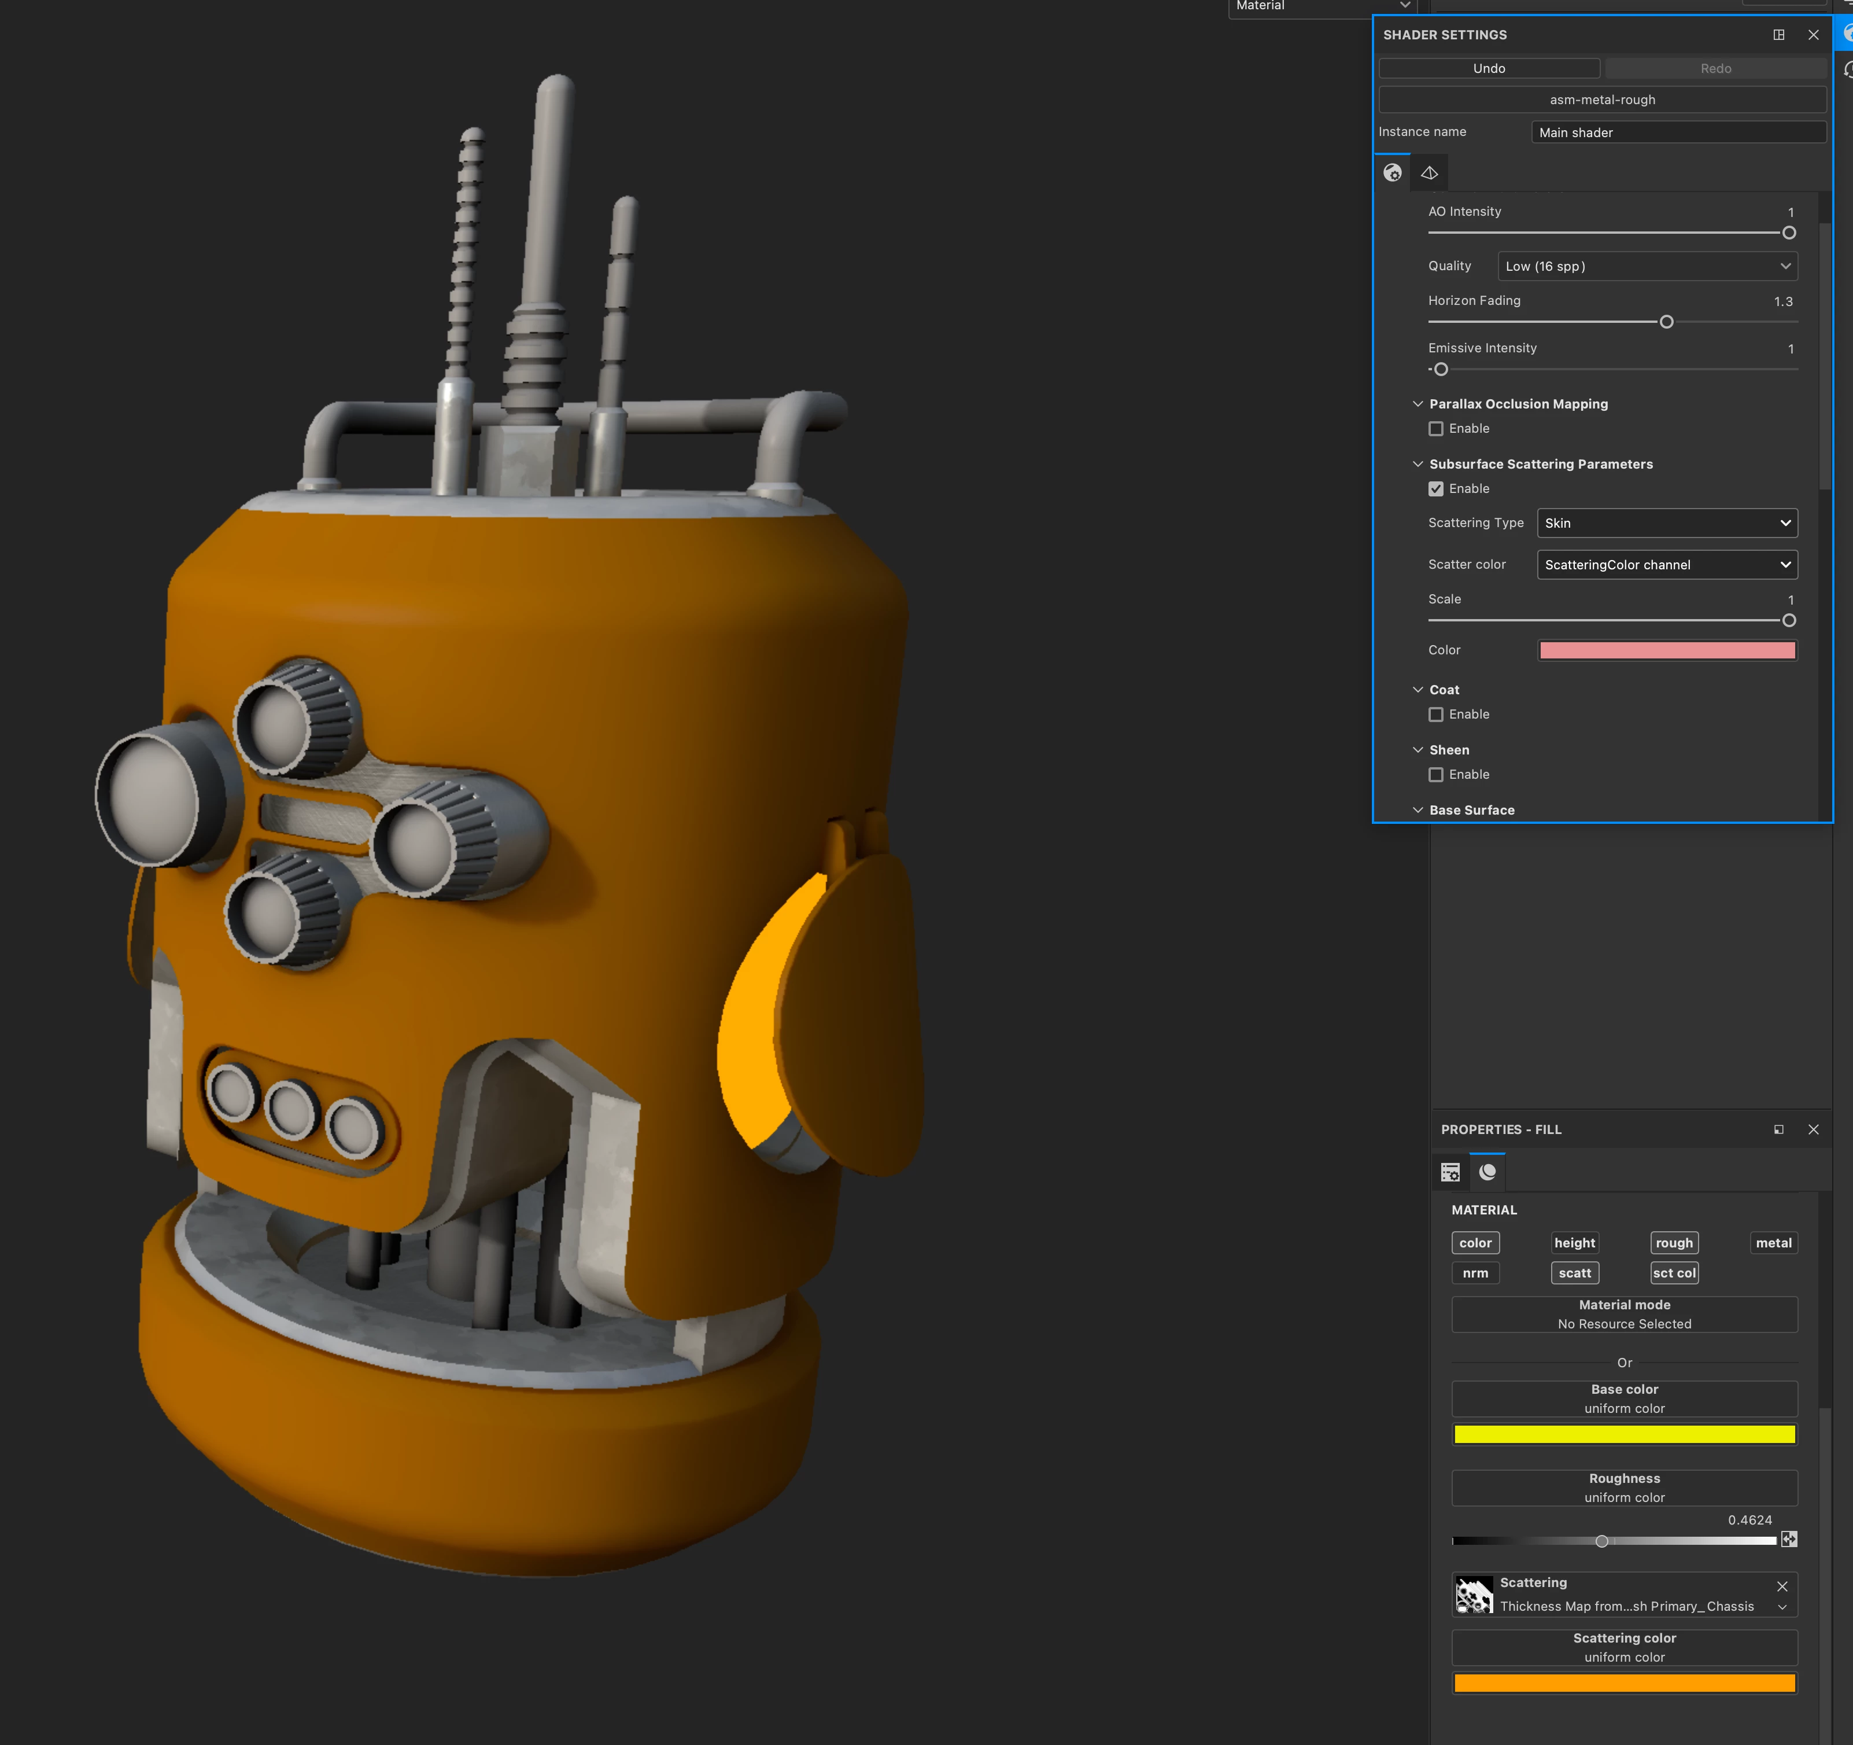
Task: Toggle the metal channel button
Action: pos(1773,1243)
